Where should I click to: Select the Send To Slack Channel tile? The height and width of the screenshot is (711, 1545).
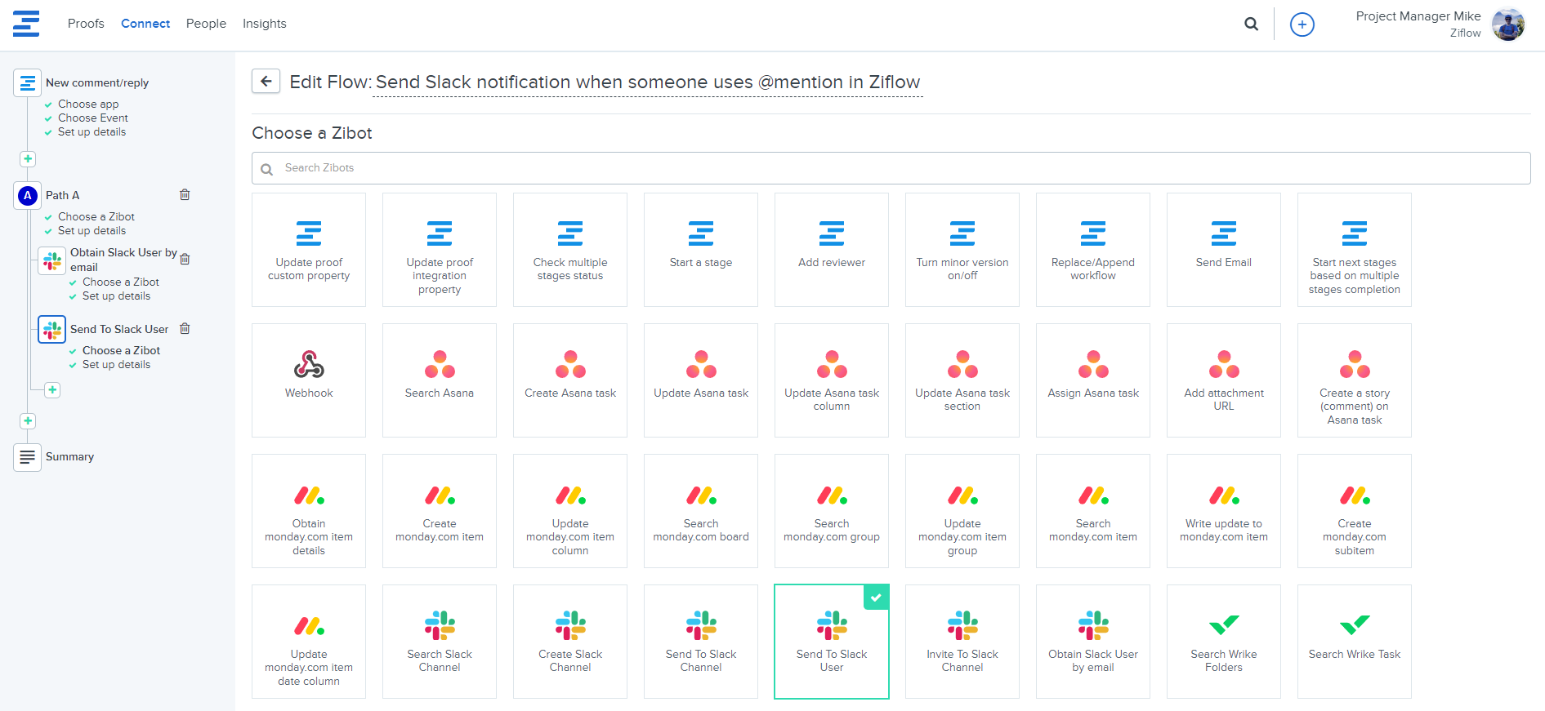(x=701, y=641)
